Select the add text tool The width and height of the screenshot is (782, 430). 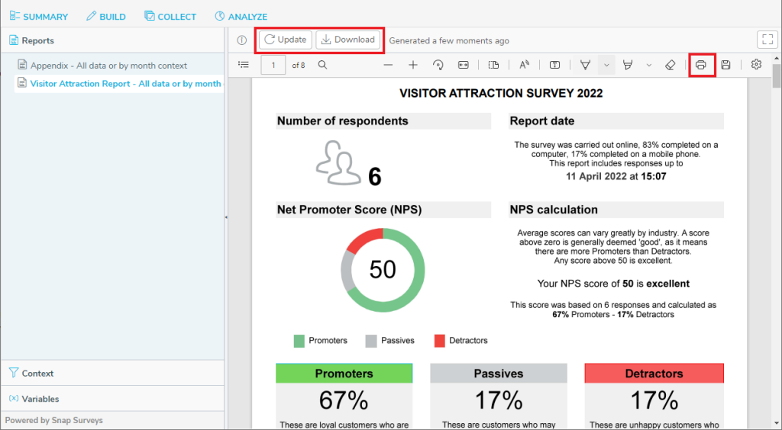click(x=554, y=65)
